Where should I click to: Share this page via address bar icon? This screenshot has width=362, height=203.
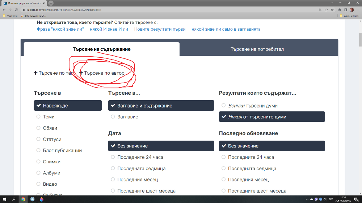pos(326,10)
